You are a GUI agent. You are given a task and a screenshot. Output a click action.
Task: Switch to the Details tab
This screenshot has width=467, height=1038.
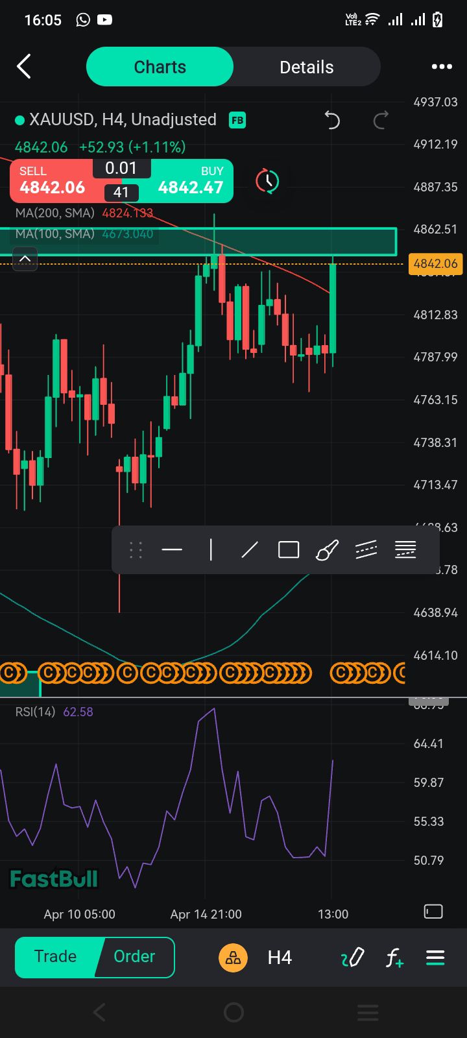(306, 67)
